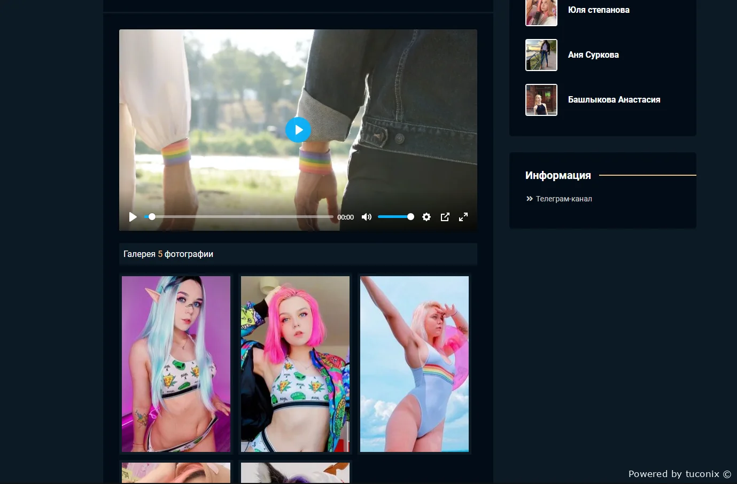737x484 pixels.
Task: Mute the video with the speaker icon
Action: [367, 217]
